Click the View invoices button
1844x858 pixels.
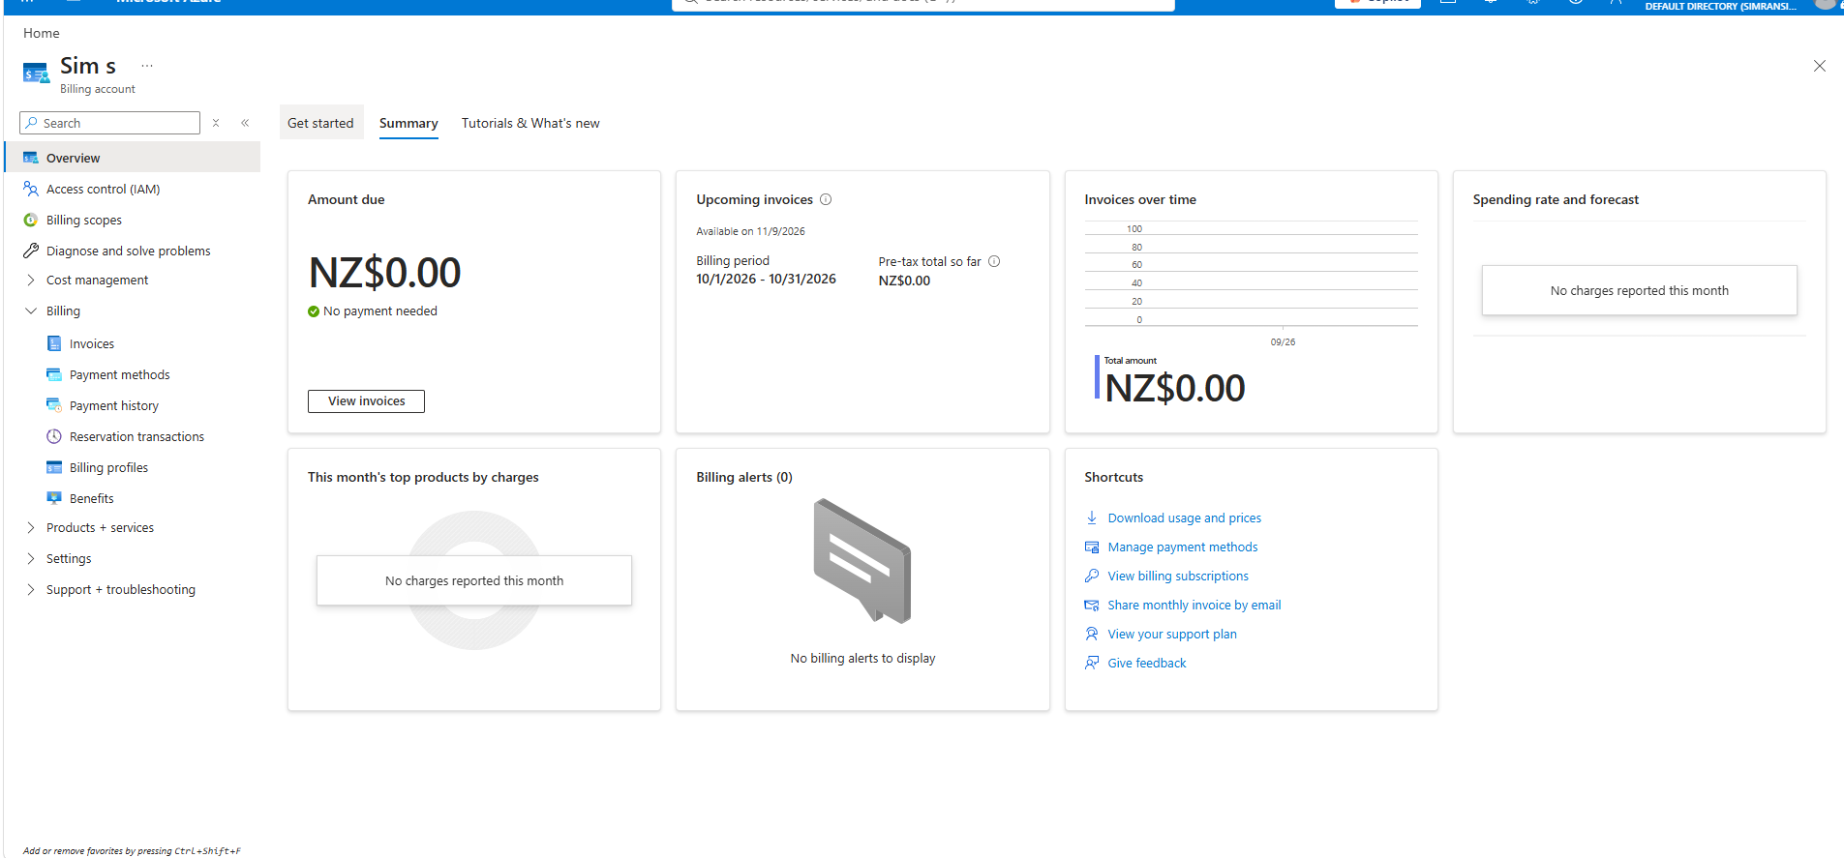[366, 401]
